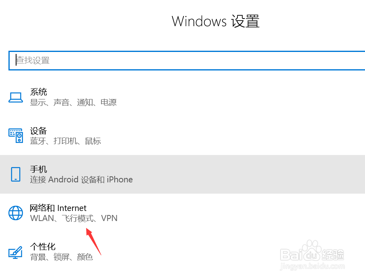The width and height of the screenshot is (365, 279).
Task: Click the laptop icon for System settings
Action: (x=16, y=97)
